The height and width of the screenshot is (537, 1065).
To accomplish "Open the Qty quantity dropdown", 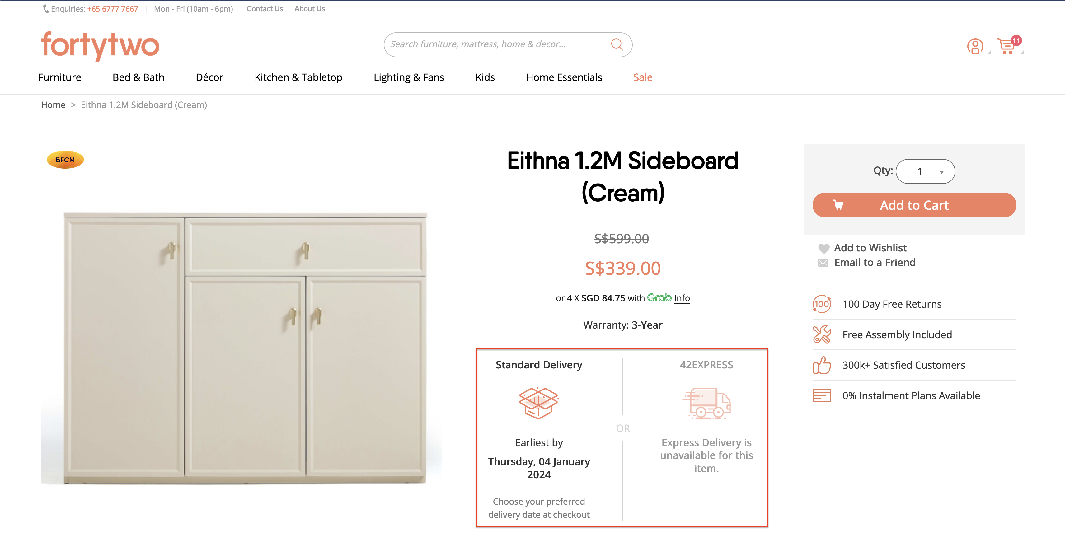I will tap(925, 171).
